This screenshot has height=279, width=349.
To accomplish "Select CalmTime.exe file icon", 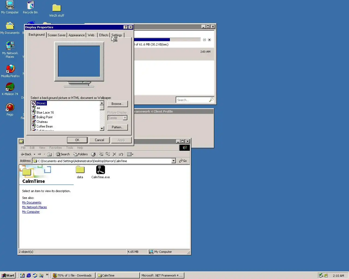I will (x=101, y=172).
